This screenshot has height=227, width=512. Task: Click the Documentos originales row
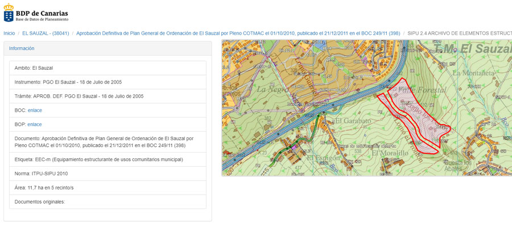[x=108, y=201]
